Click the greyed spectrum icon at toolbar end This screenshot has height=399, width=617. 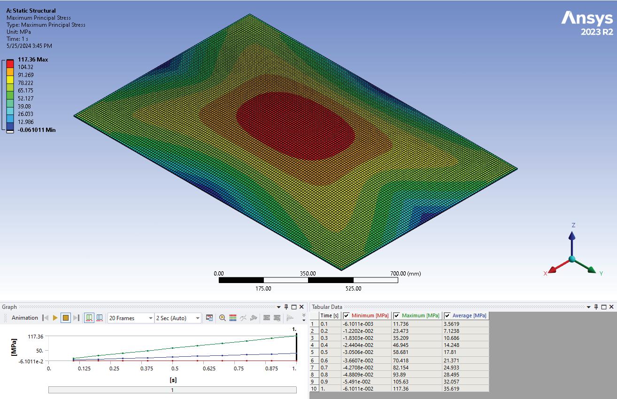290,318
